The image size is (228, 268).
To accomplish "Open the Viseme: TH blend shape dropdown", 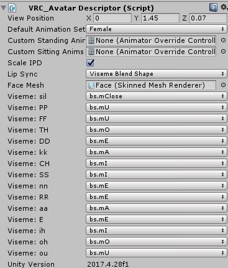I will pyautogui.click(x=157, y=130).
